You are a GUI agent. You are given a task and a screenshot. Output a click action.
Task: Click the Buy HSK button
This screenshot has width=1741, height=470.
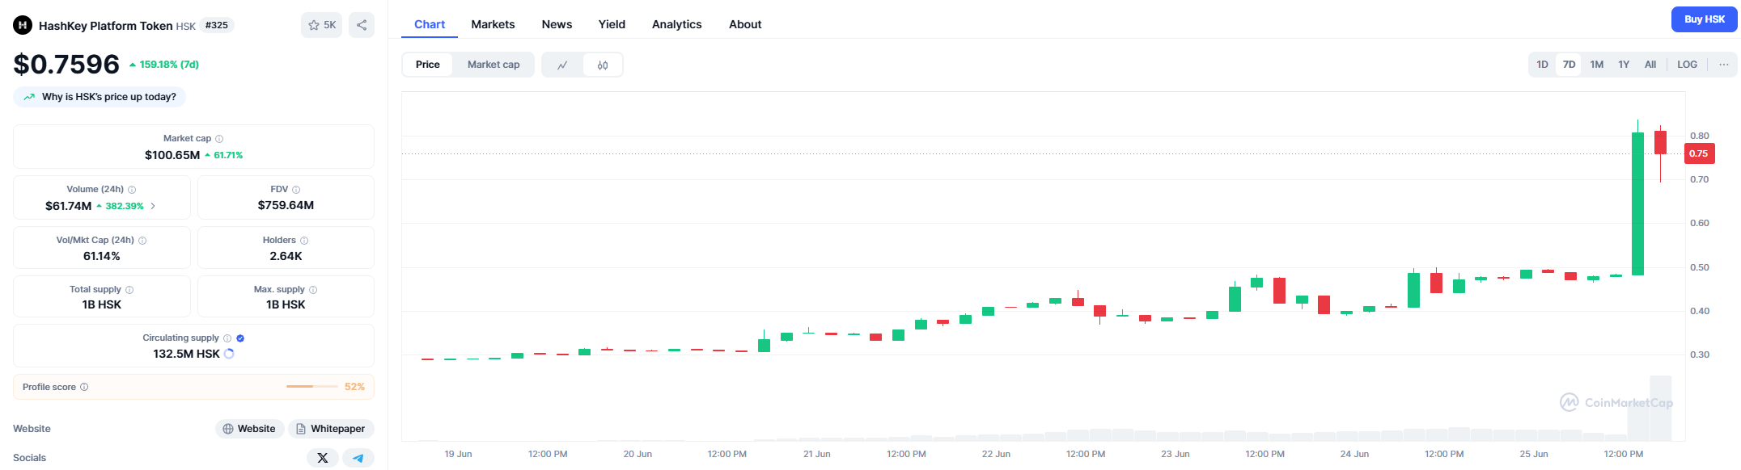coord(1704,19)
